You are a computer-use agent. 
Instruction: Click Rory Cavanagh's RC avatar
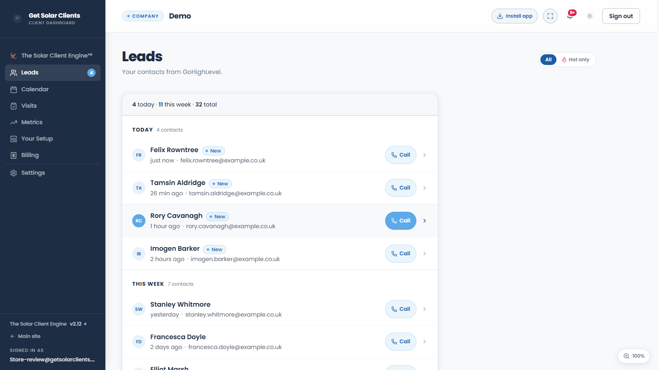[139, 221]
